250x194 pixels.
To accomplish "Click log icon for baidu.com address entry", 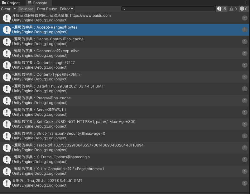I will (x=7, y=18).
